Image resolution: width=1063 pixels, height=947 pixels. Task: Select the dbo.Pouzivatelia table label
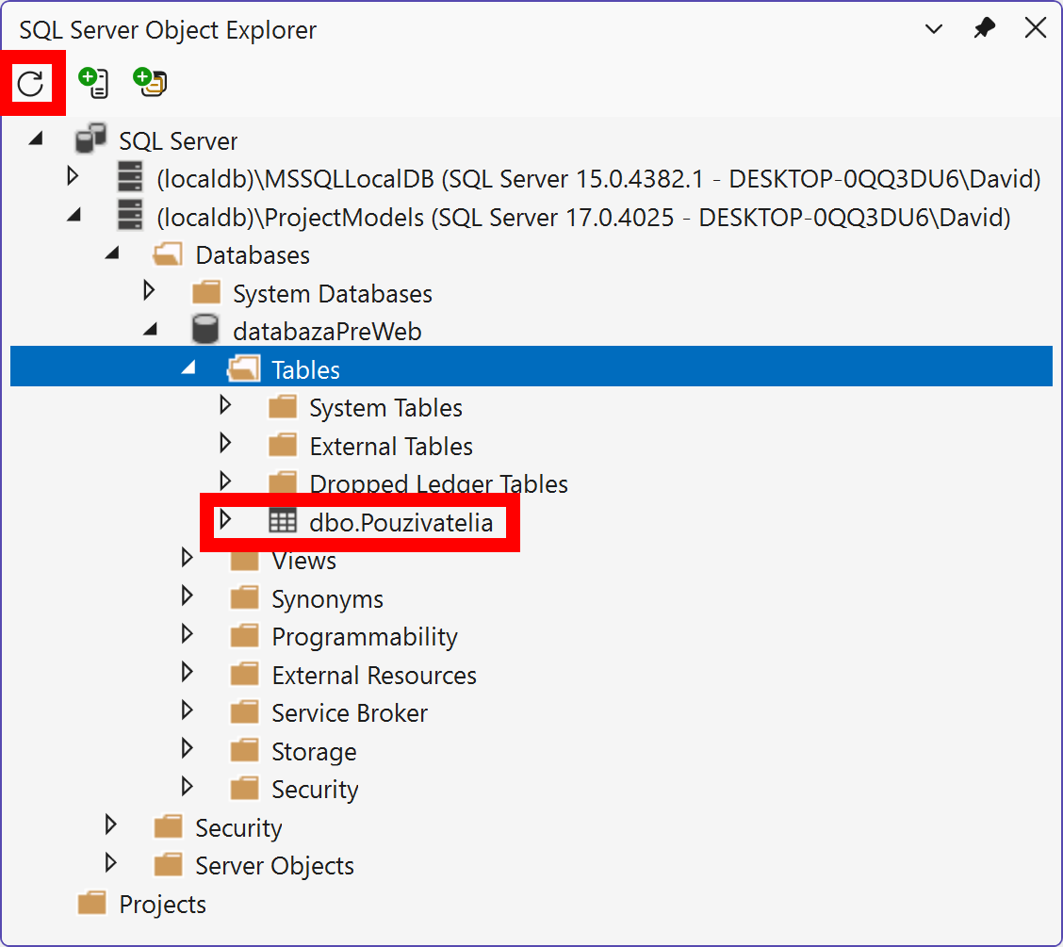(x=401, y=523)
